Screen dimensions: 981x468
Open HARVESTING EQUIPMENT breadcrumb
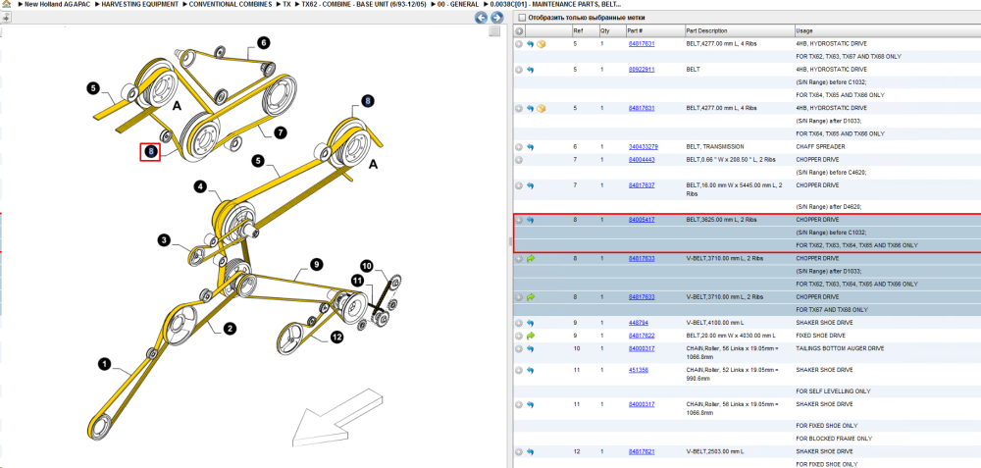(139, 4)
